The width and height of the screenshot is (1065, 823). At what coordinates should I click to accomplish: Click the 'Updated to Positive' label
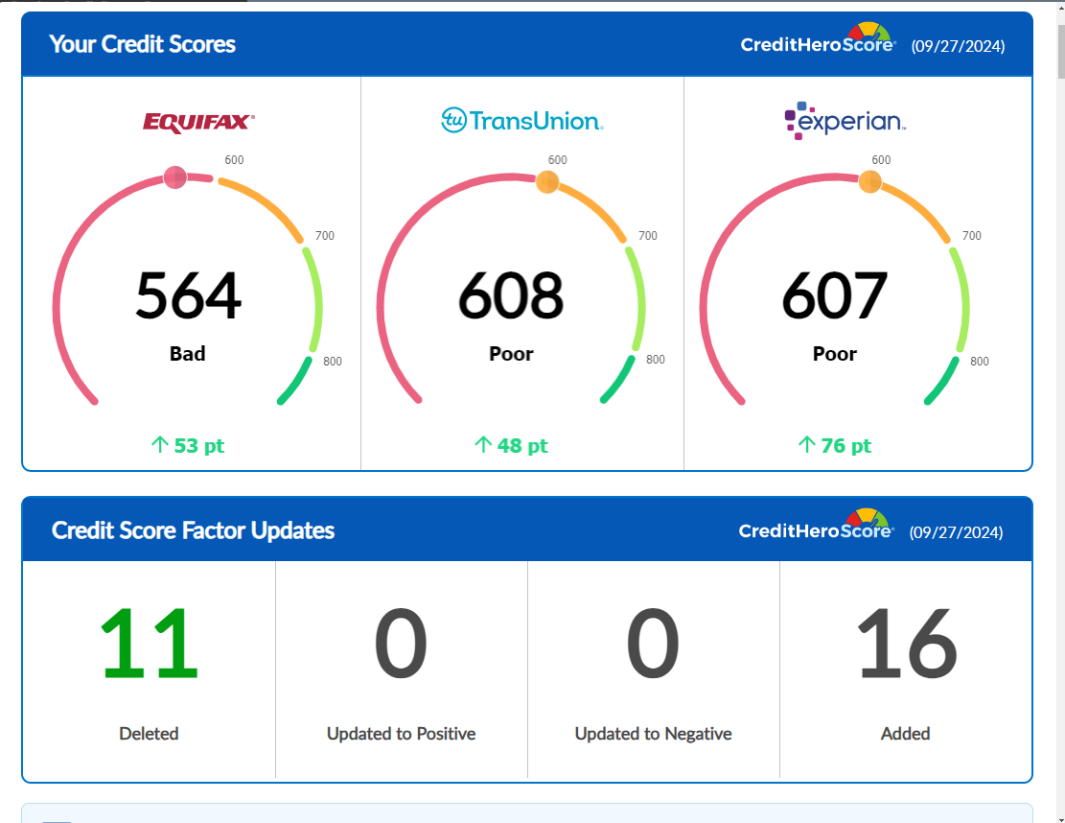click(402, 734)
